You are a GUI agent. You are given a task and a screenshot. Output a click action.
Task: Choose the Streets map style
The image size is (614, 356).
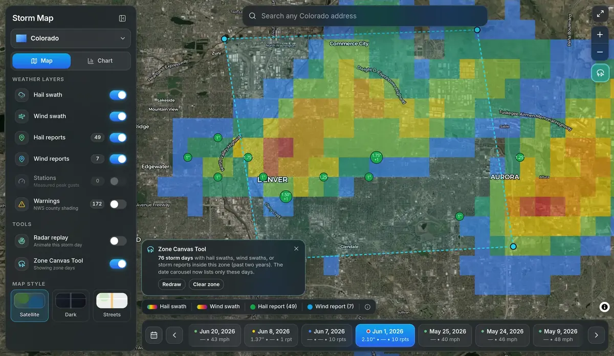click(x=112, y=305)
